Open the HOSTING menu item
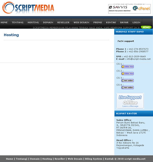The height and width of the screenshot is (162, 153). click(33, 22)
